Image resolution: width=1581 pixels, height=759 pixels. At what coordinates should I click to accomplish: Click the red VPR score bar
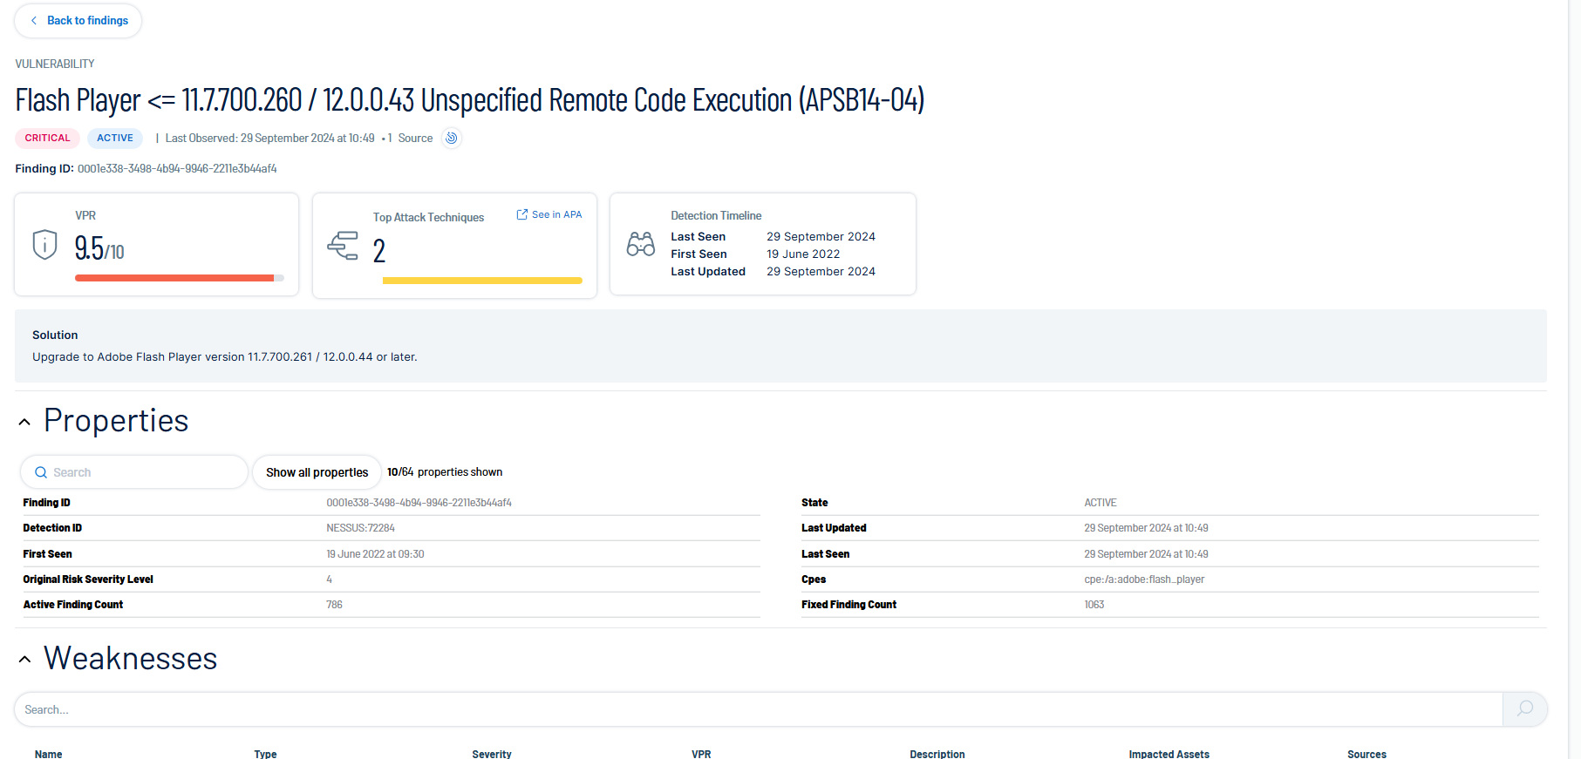click(x=174, y=278)
